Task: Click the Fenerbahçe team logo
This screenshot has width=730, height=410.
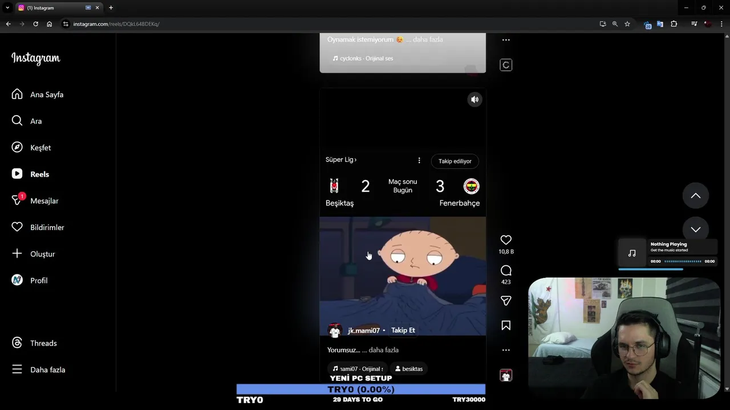Action: click(x=471, y=186)
